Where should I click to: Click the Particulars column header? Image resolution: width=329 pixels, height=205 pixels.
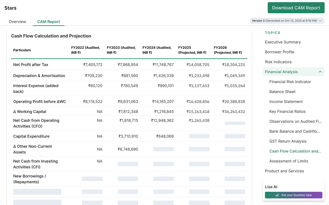pos(22,50)
